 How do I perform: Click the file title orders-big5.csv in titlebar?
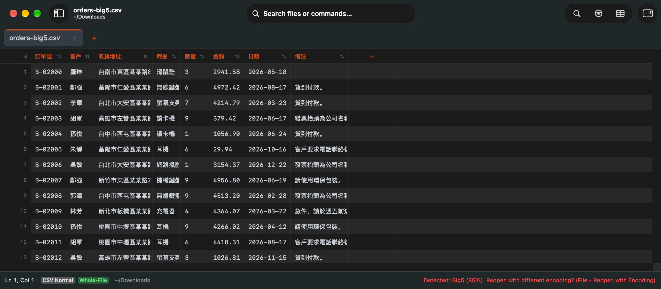click(97, 10)
